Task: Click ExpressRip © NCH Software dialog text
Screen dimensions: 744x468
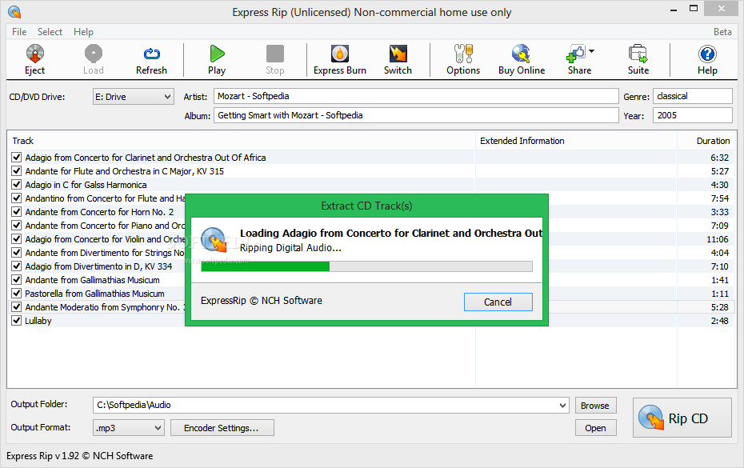Action: click(262, 301)
